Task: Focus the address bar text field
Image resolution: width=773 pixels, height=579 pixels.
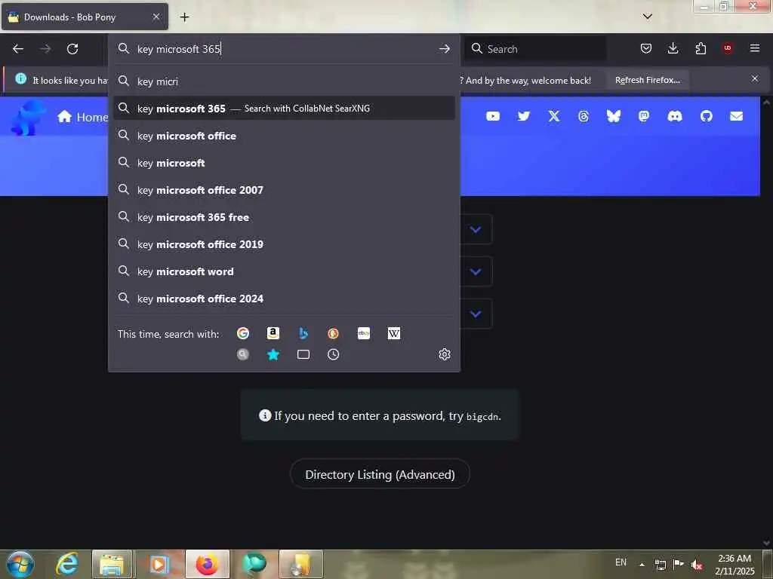Action: click(284, 49)
